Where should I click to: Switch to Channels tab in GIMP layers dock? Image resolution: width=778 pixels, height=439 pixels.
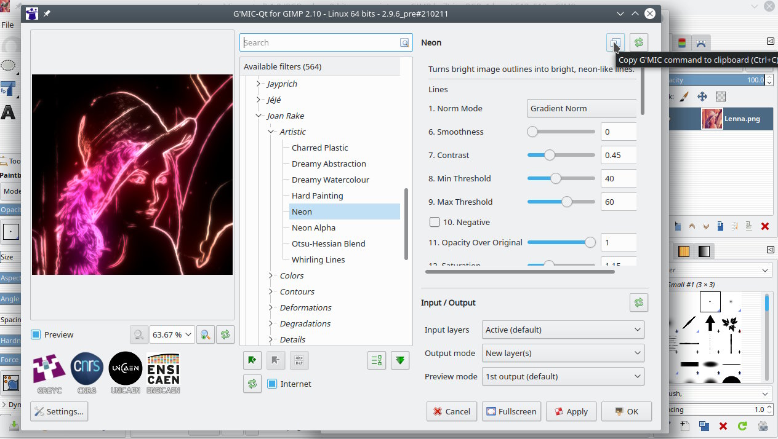(x=682, y=42)
